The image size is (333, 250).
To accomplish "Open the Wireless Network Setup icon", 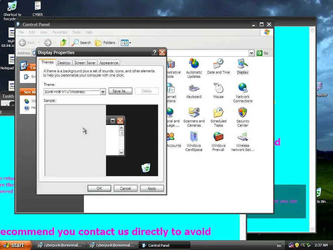I will [243, 142].
